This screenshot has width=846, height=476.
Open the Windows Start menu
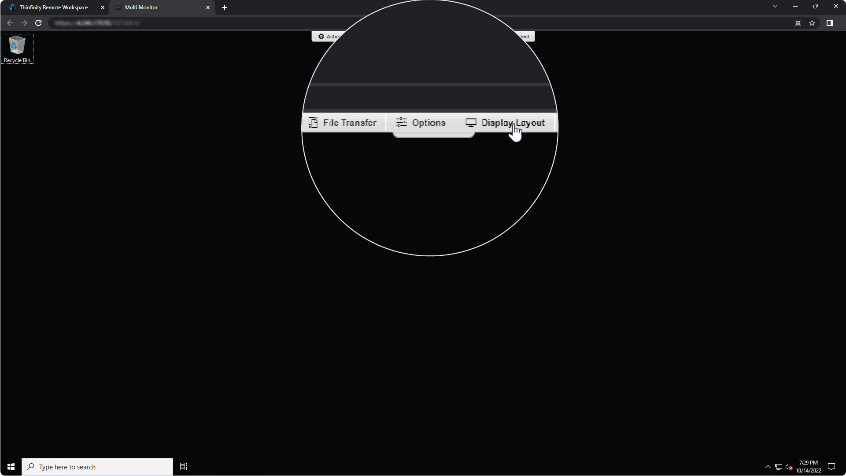tap(11, 467)
